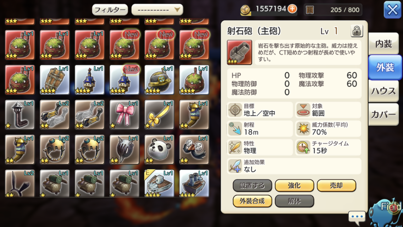This screenshot has height=227, width=403.
Task: Select the black round turret with crosshair
Action: 159,80
